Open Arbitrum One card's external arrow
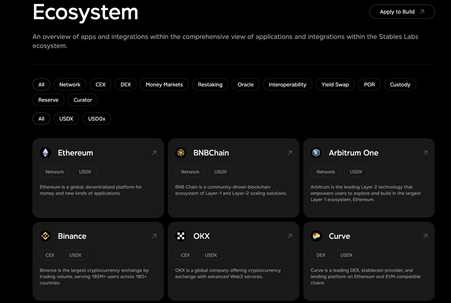 pyautogui.click(x=425, y=153)
